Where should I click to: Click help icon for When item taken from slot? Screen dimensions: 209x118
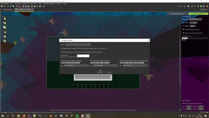pos(91,61)
